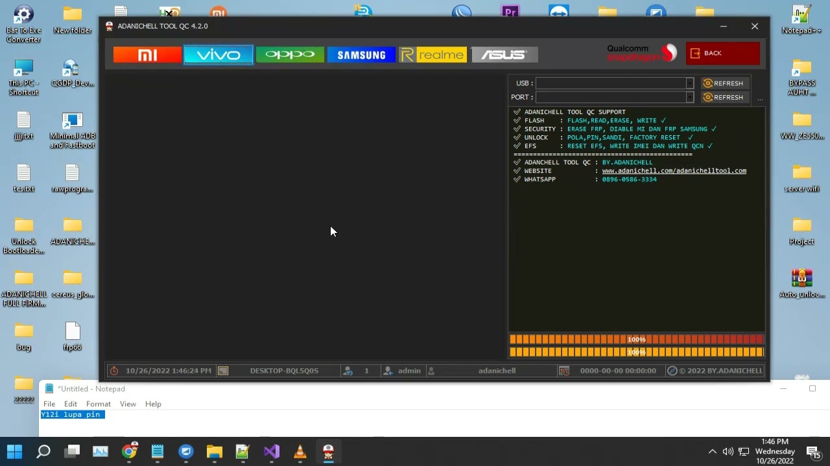Click the Qualcomm Snapdragon logo
The height and width of the screenshot is (466, 830).
pos(641,53)
